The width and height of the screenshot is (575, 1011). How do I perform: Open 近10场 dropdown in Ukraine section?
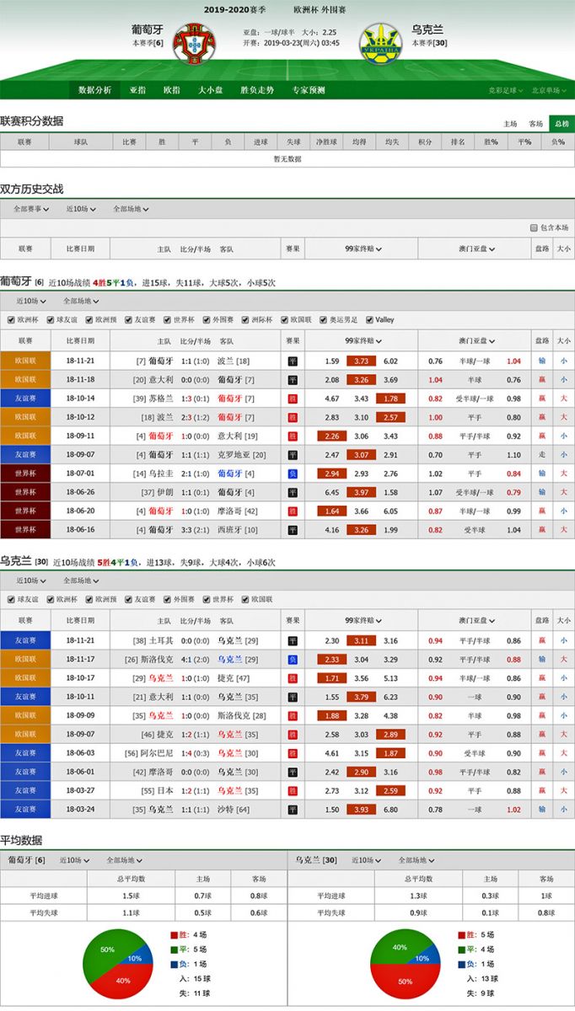tap(32, 580)
